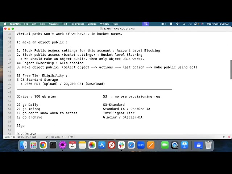
Task: Open Launchpad from the Dock
Action: point(33,145)
